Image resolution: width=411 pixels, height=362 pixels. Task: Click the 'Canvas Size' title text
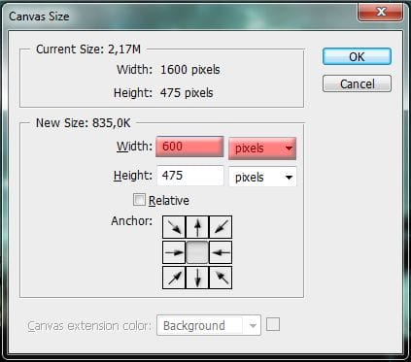coord(39,16)
